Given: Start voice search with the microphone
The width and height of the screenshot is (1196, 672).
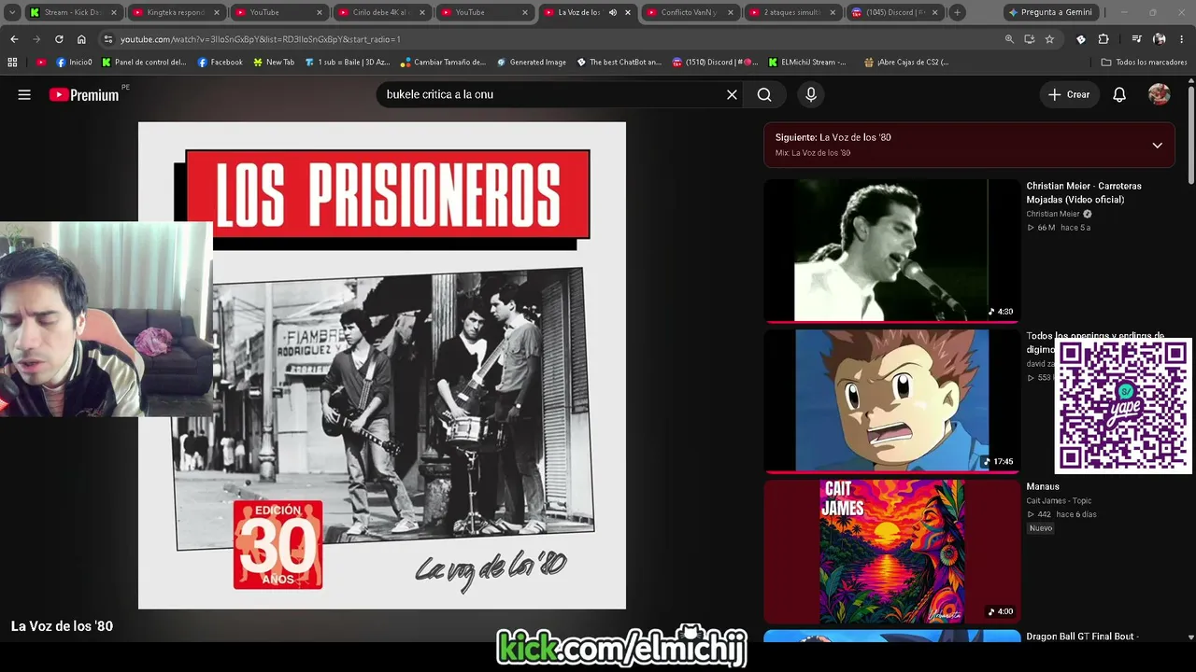Looking at the screenshot, I should click(811, 94).
